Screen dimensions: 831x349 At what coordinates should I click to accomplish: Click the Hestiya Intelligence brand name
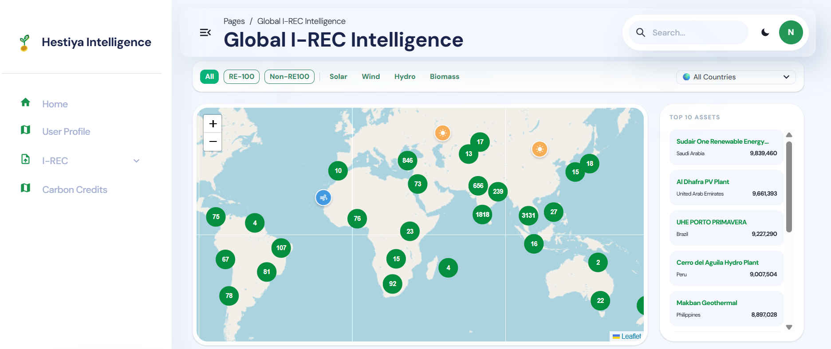96,42
